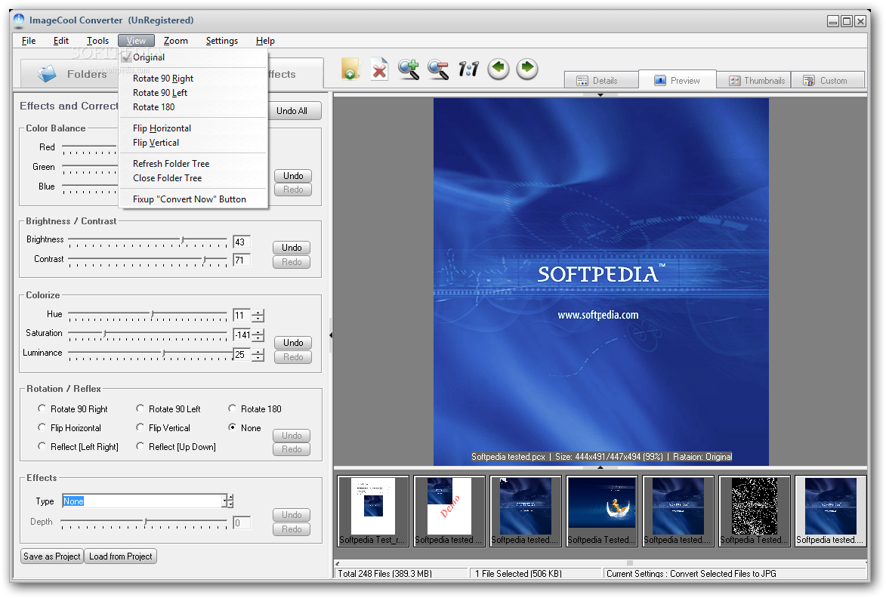Image resolution: width=886 pixels, height=598 pixels.
Task: Click the zoom in magnifier icon
Action: 409,69
